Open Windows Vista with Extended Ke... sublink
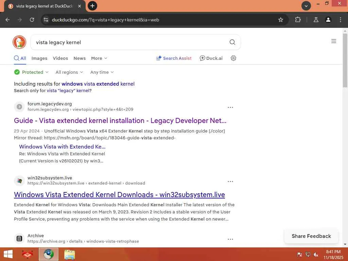 62,147
